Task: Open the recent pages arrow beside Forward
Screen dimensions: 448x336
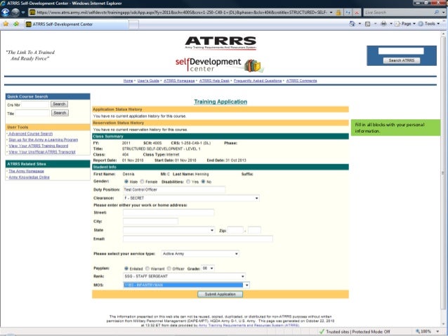Action: (x=23, y=13)
